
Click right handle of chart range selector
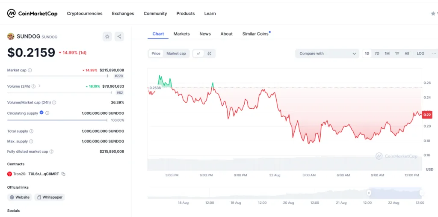(x=421, y=193)
